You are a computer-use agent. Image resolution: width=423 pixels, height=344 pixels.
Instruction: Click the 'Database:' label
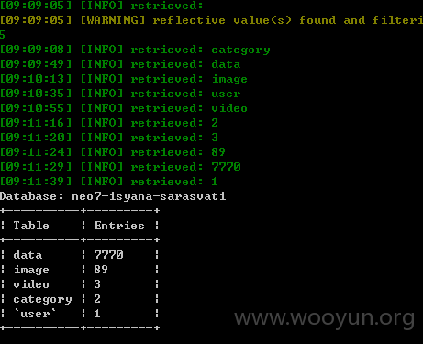click(32, 196)
